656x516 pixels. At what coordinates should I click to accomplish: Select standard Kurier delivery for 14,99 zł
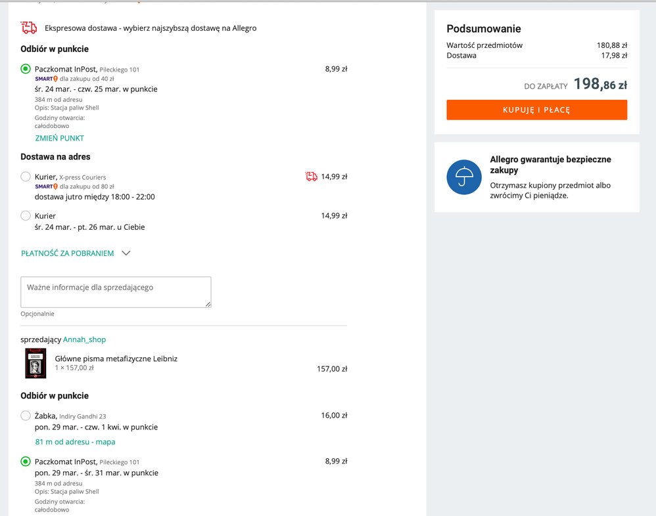click(26, 215)
